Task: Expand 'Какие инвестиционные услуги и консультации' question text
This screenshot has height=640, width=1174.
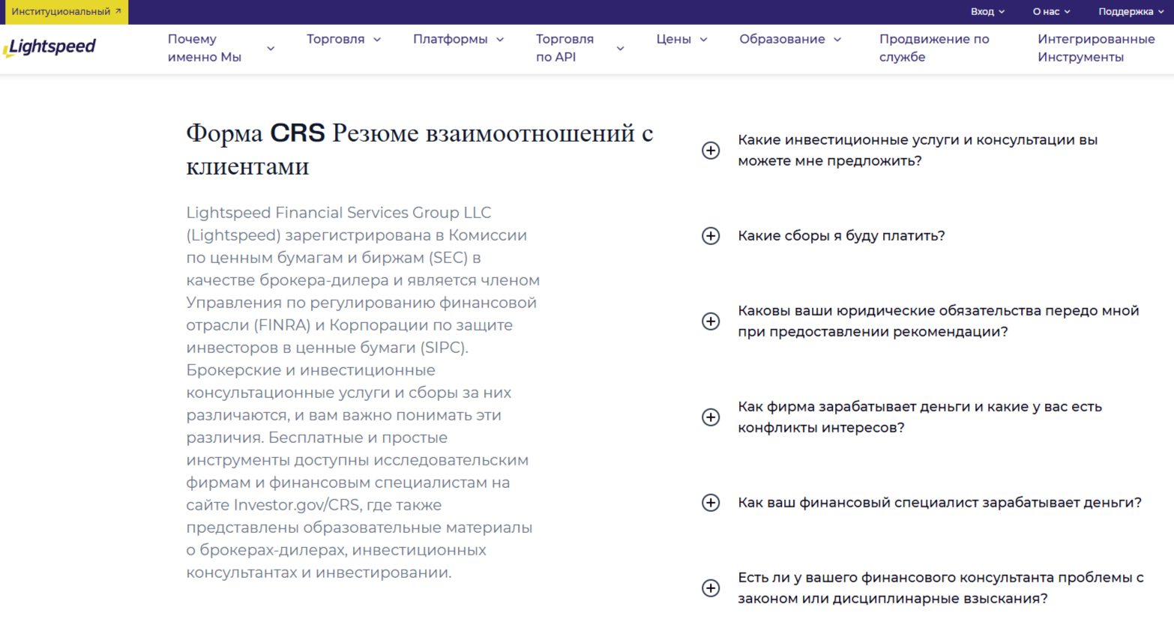Action: [918, 150]
